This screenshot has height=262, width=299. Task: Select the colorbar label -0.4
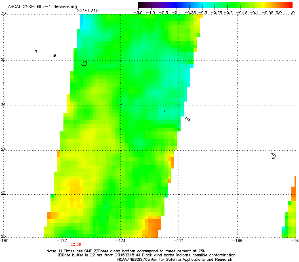[177, 13]
